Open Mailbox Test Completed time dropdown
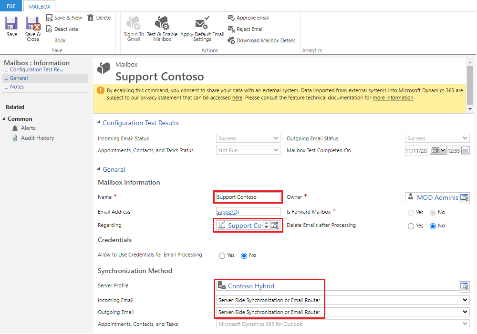 (465, 150)
